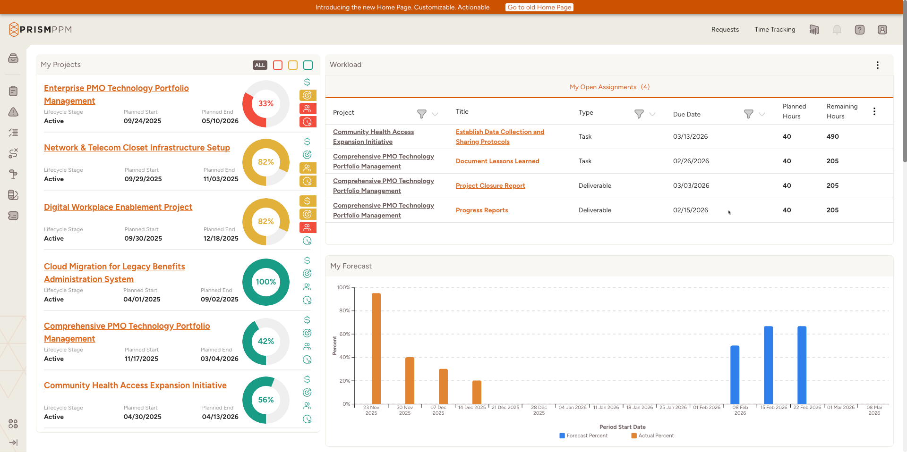Open the help question mark icon
907x452 pixels.
tap(859, 30)
